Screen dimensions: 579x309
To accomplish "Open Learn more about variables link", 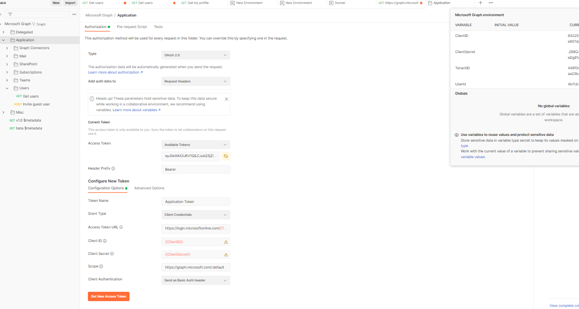I will (x=136, y=110).
